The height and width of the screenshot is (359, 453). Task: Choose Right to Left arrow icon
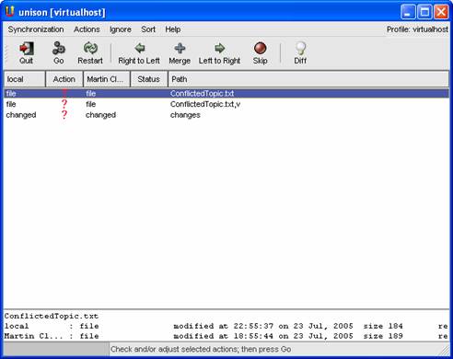pyautogui.click(x=140, y=48)
